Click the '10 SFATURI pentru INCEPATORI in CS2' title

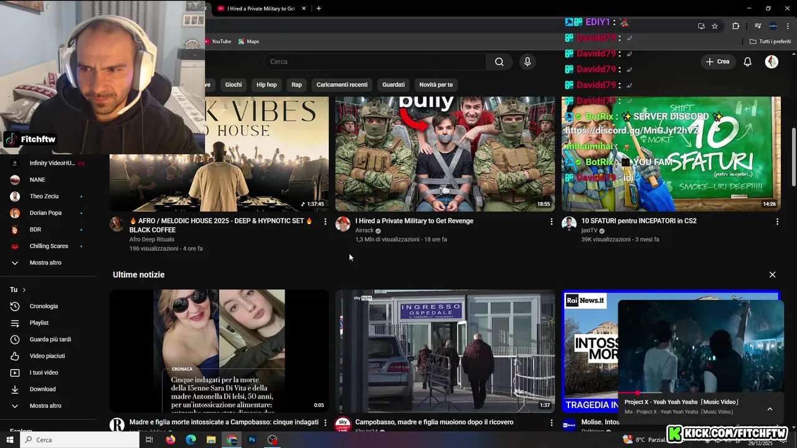pyautogui.click(x=639, y=221)
